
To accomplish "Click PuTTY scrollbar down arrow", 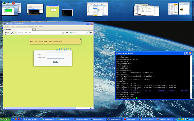I will pyautogui.click(x=191, y=98).
